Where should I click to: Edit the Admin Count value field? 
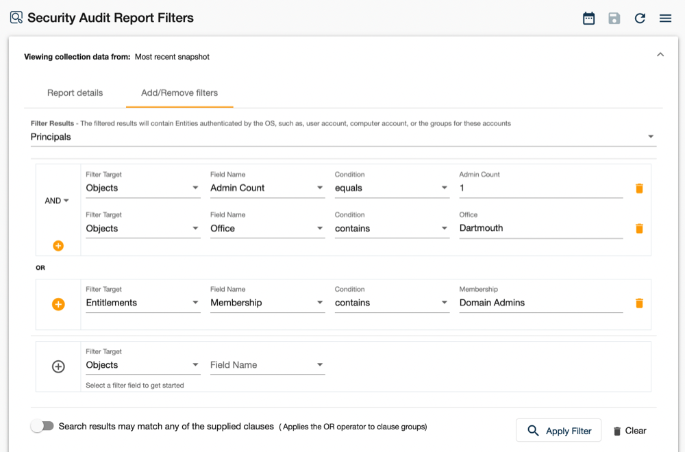point(541,188)
